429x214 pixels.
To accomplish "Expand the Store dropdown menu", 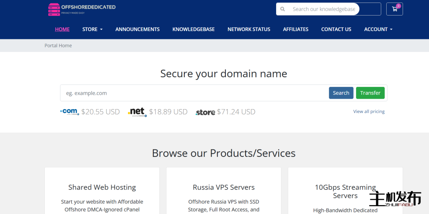I will (92, 29).
